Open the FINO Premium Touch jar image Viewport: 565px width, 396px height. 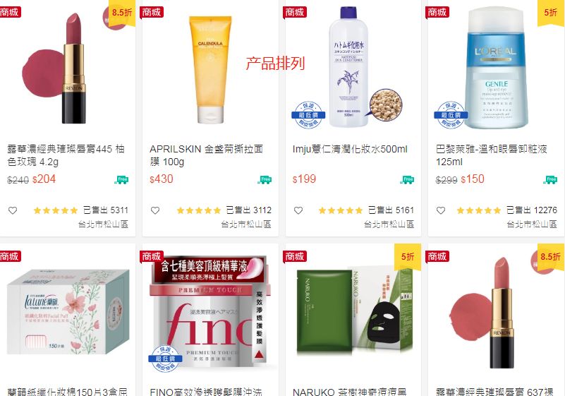coord(210,312)
